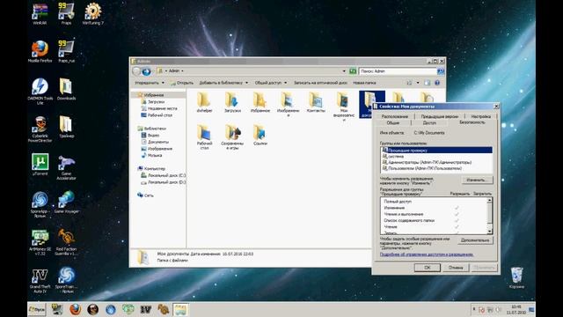563x317 pixels.
Task: Select the Мои видеозаписи folder
Action: pyautogui.click(x=344, y=107)
